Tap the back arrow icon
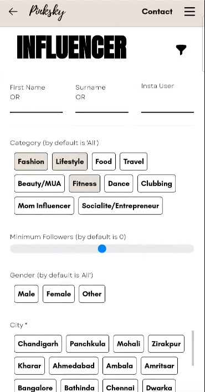 coord(13,12)
